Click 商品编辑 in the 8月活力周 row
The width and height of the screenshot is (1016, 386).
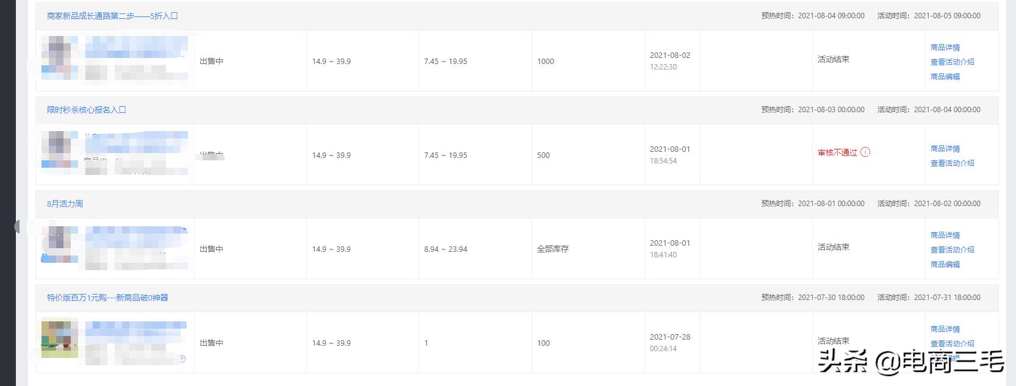tap(945, 264)
